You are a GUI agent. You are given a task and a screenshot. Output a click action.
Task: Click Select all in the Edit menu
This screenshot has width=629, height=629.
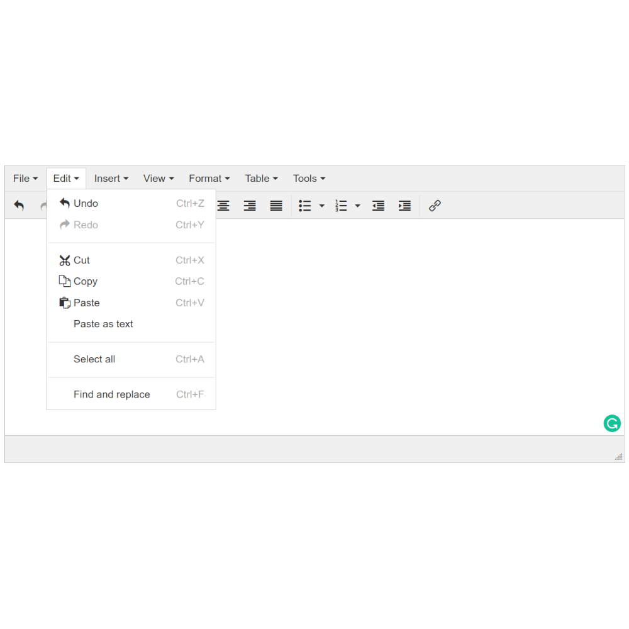click(94, 359)
